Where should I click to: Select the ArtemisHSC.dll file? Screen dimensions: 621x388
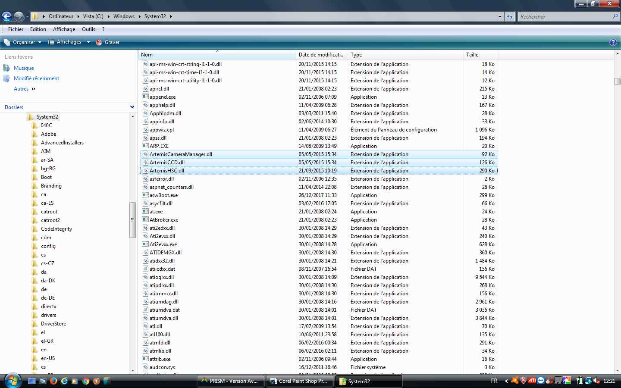tap(166, 171)
